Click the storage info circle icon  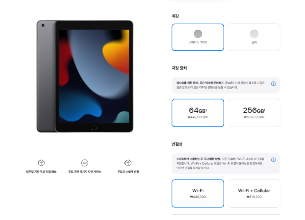[273, 84]
